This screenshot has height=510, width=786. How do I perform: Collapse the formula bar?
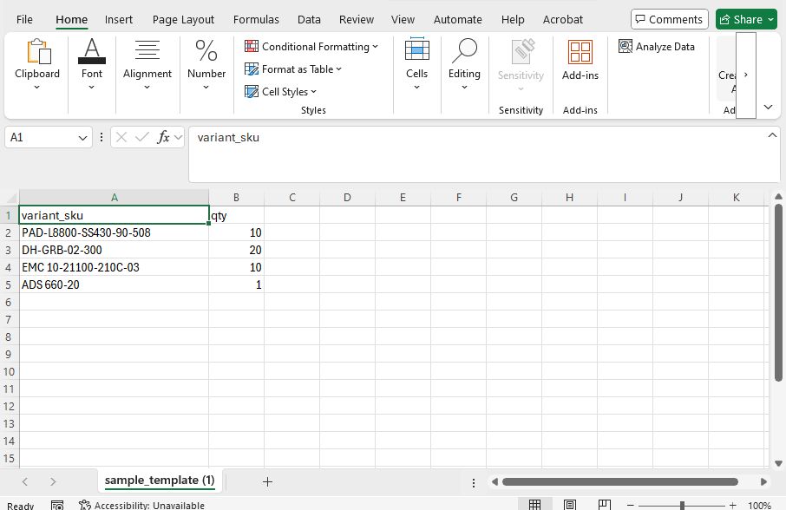point(772,135)
